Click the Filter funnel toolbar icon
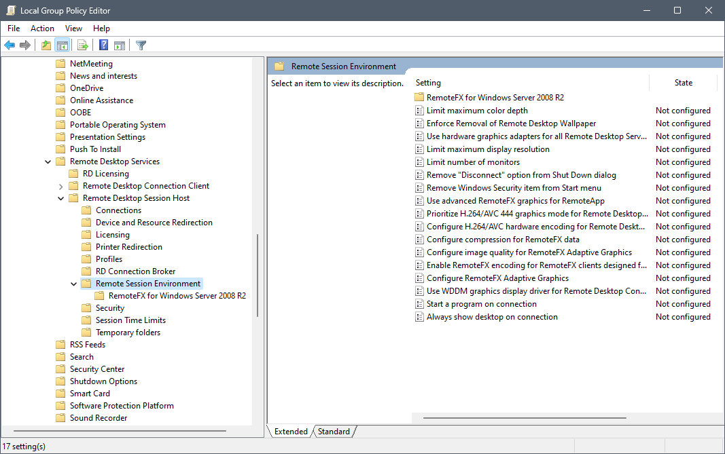Viewport: 725px width, 454px height. [x=141, y=45]
